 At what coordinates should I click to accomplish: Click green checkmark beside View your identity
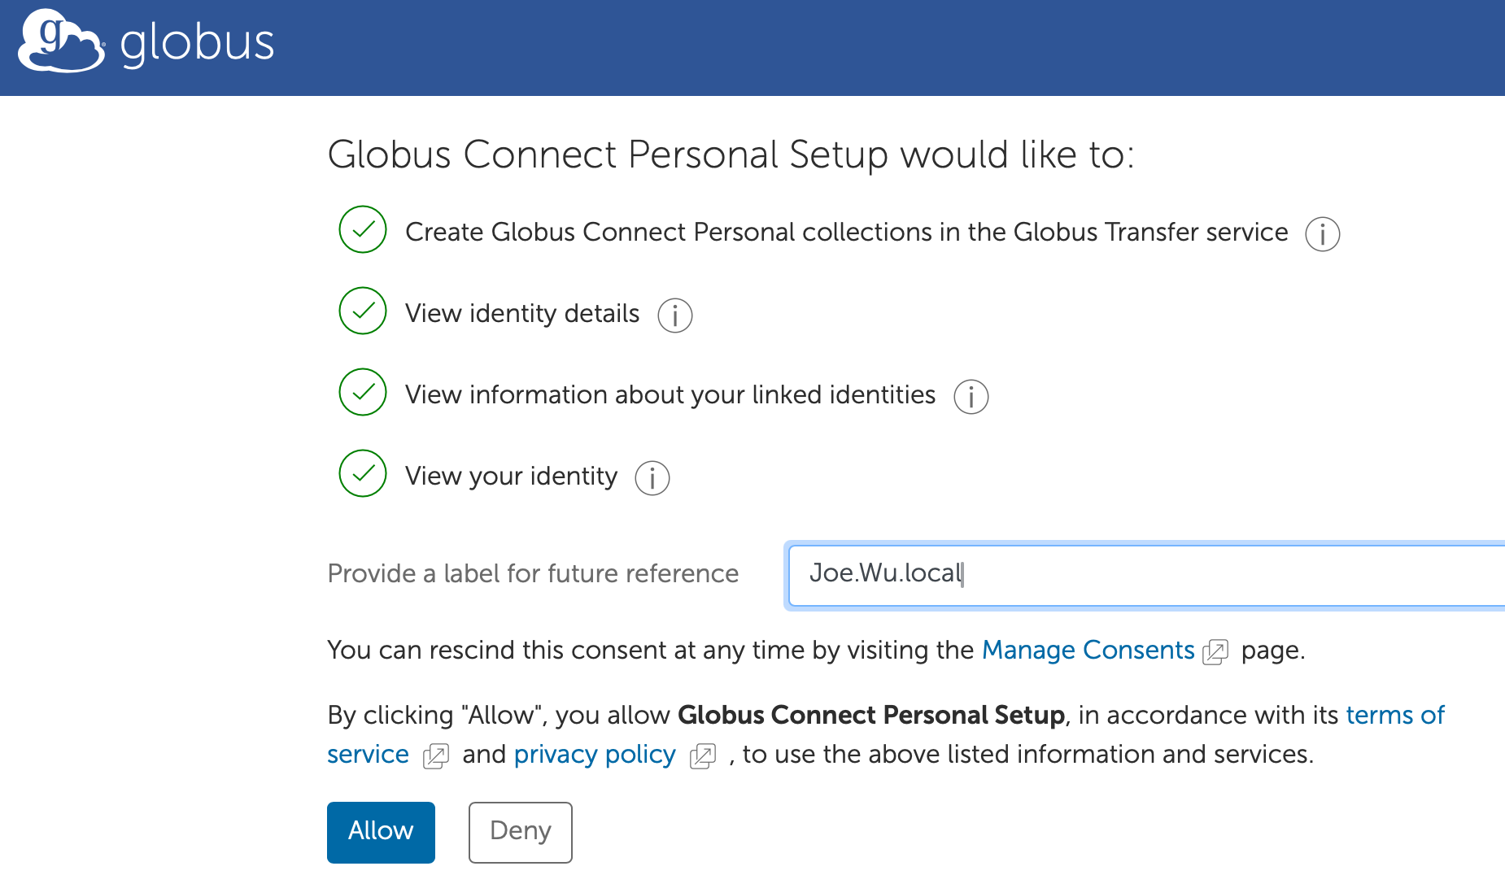point(363,473)
